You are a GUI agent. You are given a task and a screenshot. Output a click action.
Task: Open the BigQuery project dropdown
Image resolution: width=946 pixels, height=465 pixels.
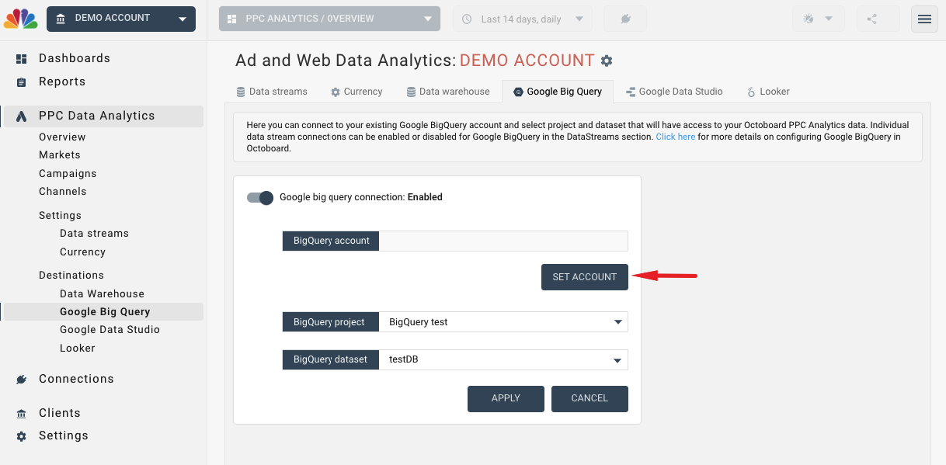pos(503,322)
